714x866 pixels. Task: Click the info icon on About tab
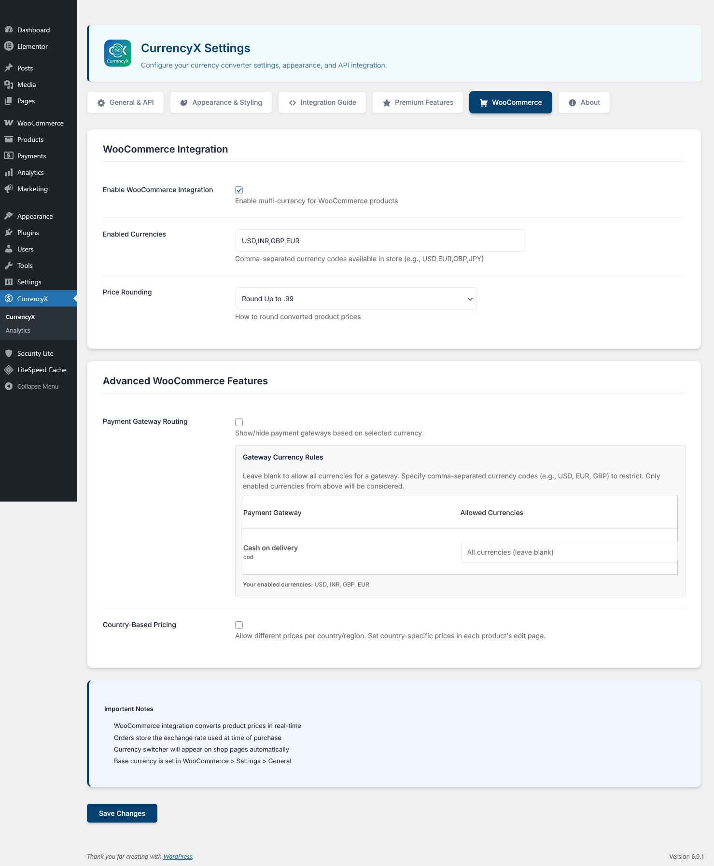pos(573,103)
